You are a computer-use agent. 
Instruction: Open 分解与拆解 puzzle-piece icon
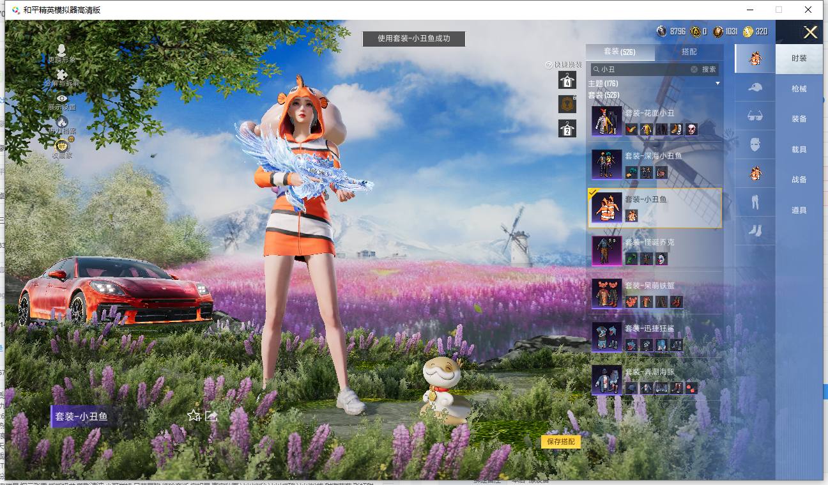pyautogui.click(x=62, y=75)
